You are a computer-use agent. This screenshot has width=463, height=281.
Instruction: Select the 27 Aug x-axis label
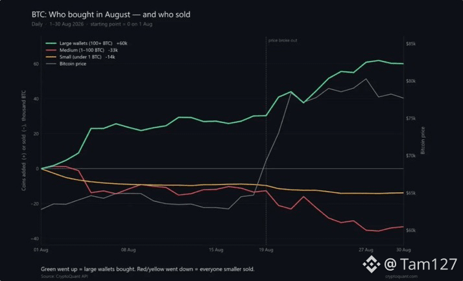pyautogui.click(x=366, y=250)
